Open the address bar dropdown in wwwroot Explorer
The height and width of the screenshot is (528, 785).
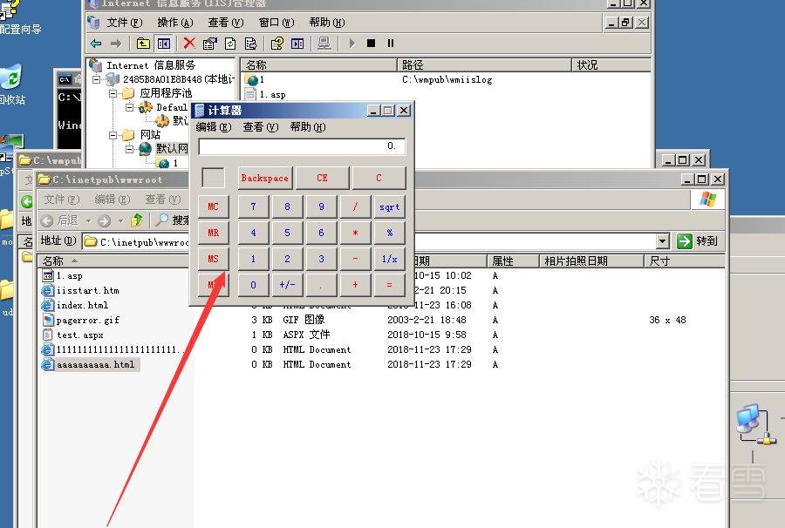[662, 241]
